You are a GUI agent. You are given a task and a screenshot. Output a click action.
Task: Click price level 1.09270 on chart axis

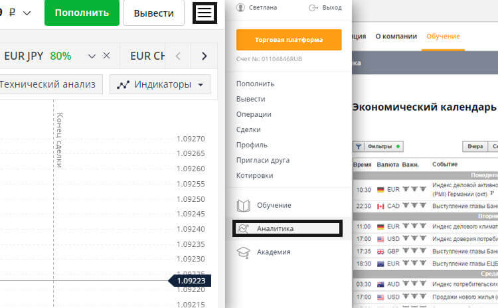191,139
